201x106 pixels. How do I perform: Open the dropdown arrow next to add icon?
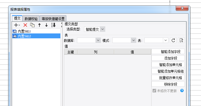pyautogui.click(x=19, y=25)
